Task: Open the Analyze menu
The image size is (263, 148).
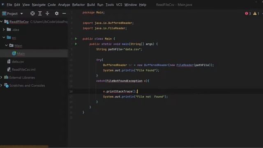Action: [x=64, y=5]
